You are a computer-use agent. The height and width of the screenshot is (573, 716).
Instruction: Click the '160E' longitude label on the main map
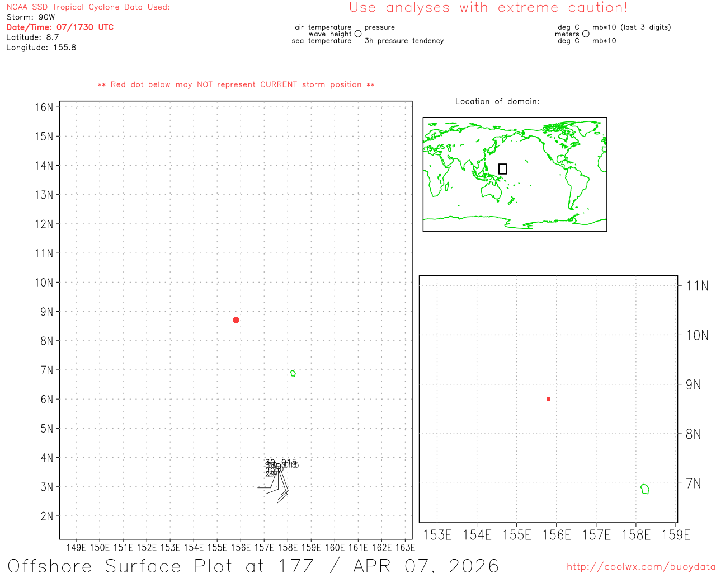click(x=335, y=548)
